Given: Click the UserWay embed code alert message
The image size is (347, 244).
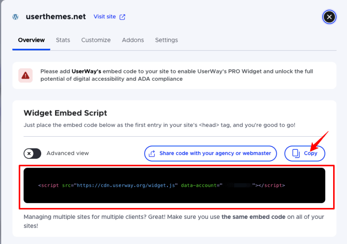Looking at the screenshot, I should 177,75.
